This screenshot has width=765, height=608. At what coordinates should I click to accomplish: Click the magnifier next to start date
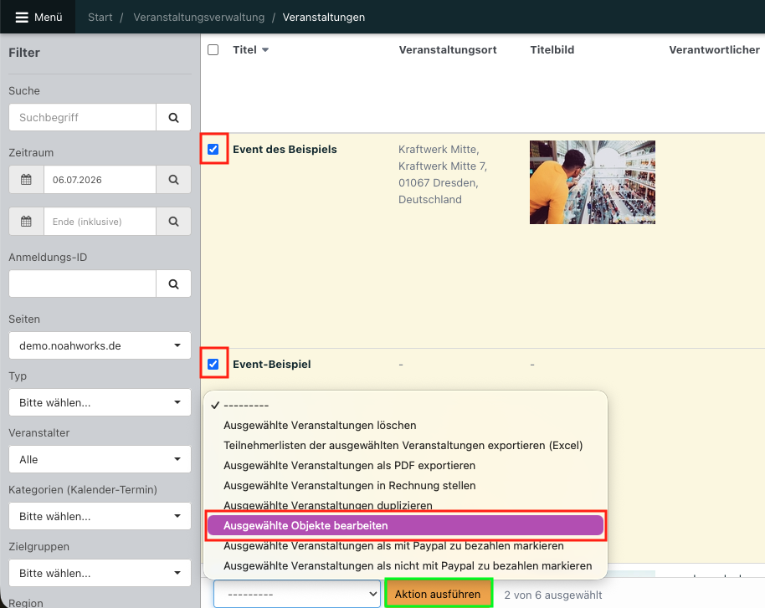[174, 180]
